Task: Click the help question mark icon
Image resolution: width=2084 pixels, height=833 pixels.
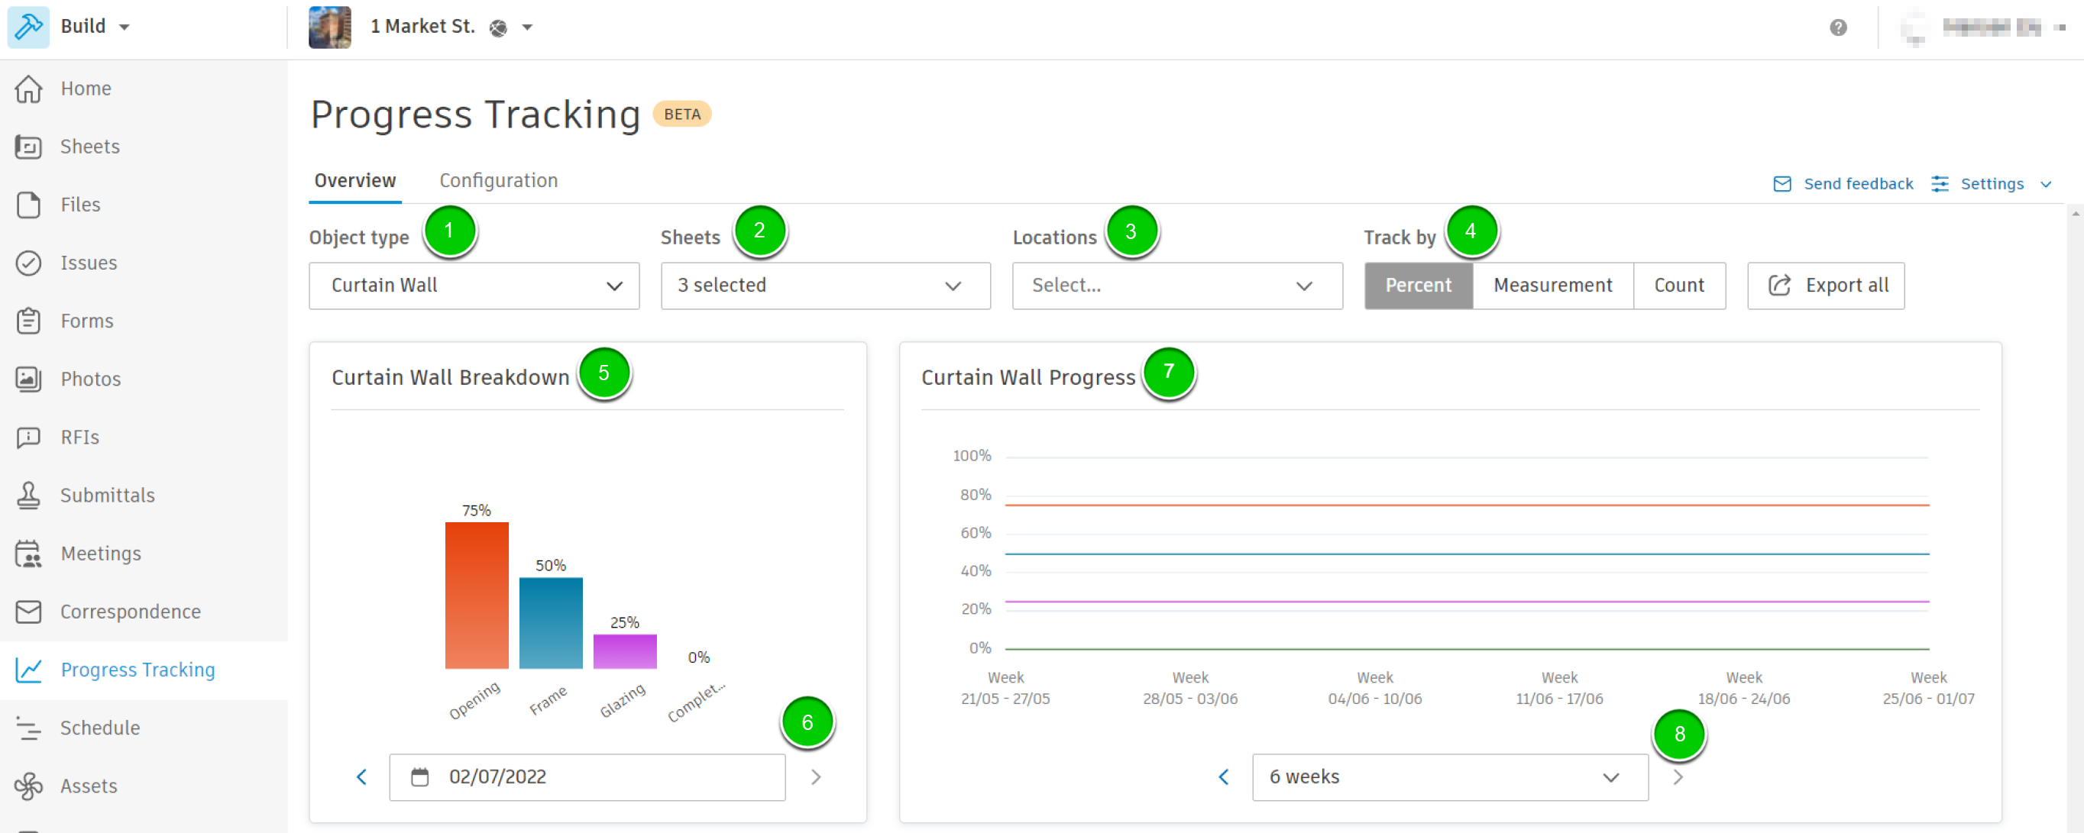Action: click(1837, 27)
